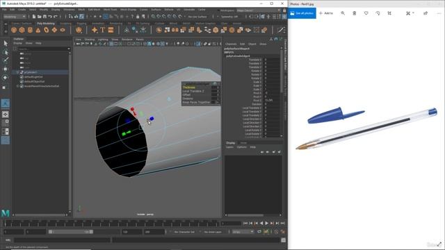445x250 pixels.
Task: Open the viewport Lighting menu
Action: (103, 40)
